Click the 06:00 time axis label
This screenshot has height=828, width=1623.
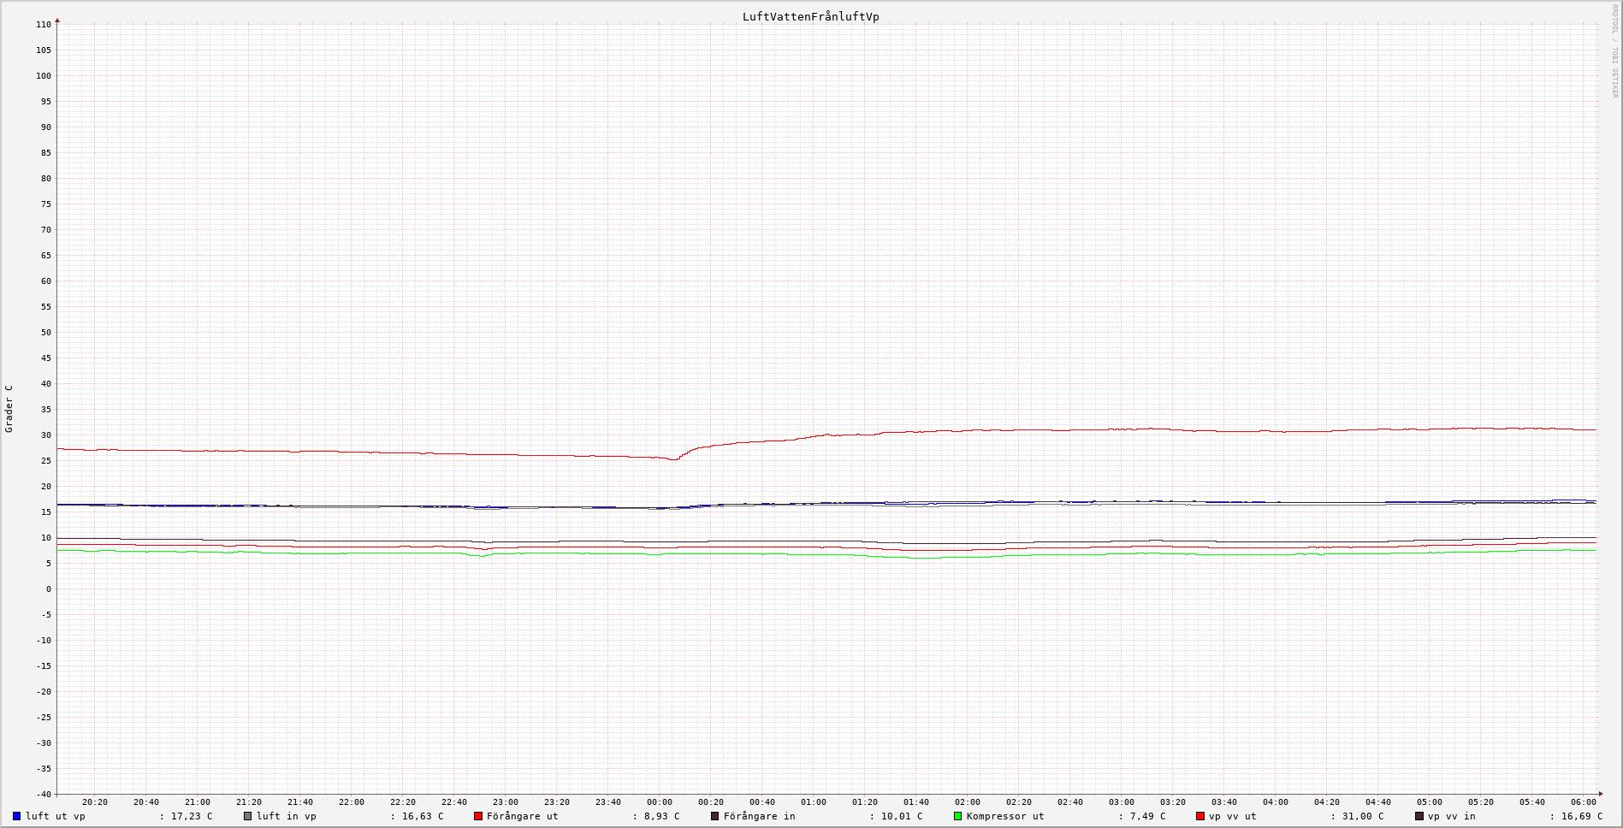(1583, 802)
